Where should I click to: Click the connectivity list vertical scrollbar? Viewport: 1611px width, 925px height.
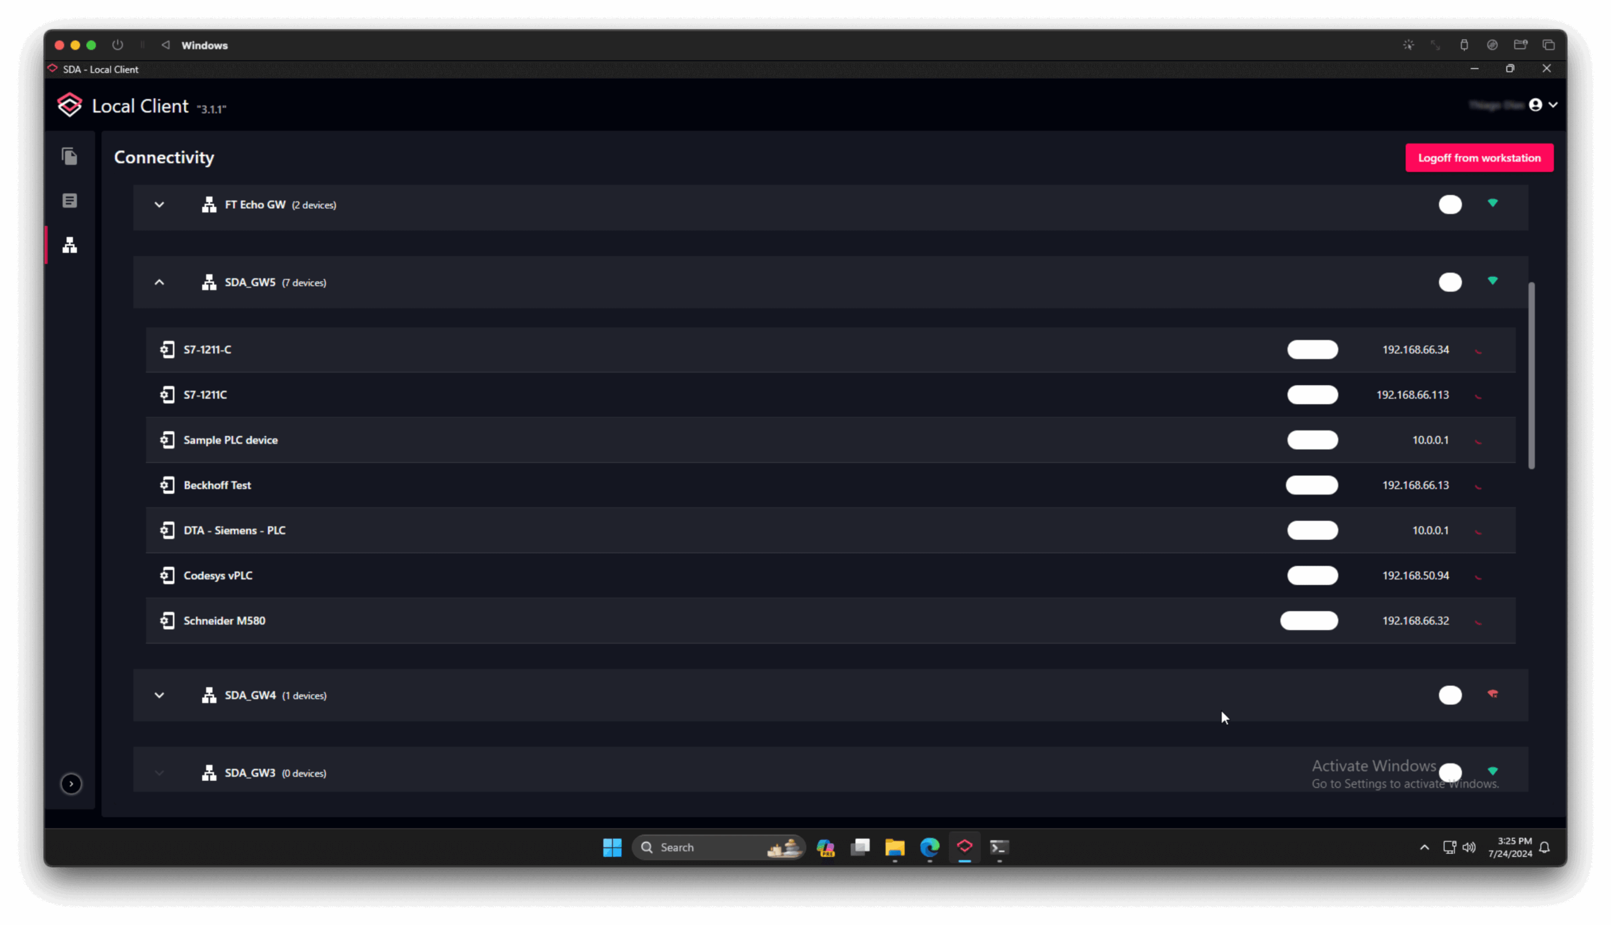click(x=1531, y=375)
